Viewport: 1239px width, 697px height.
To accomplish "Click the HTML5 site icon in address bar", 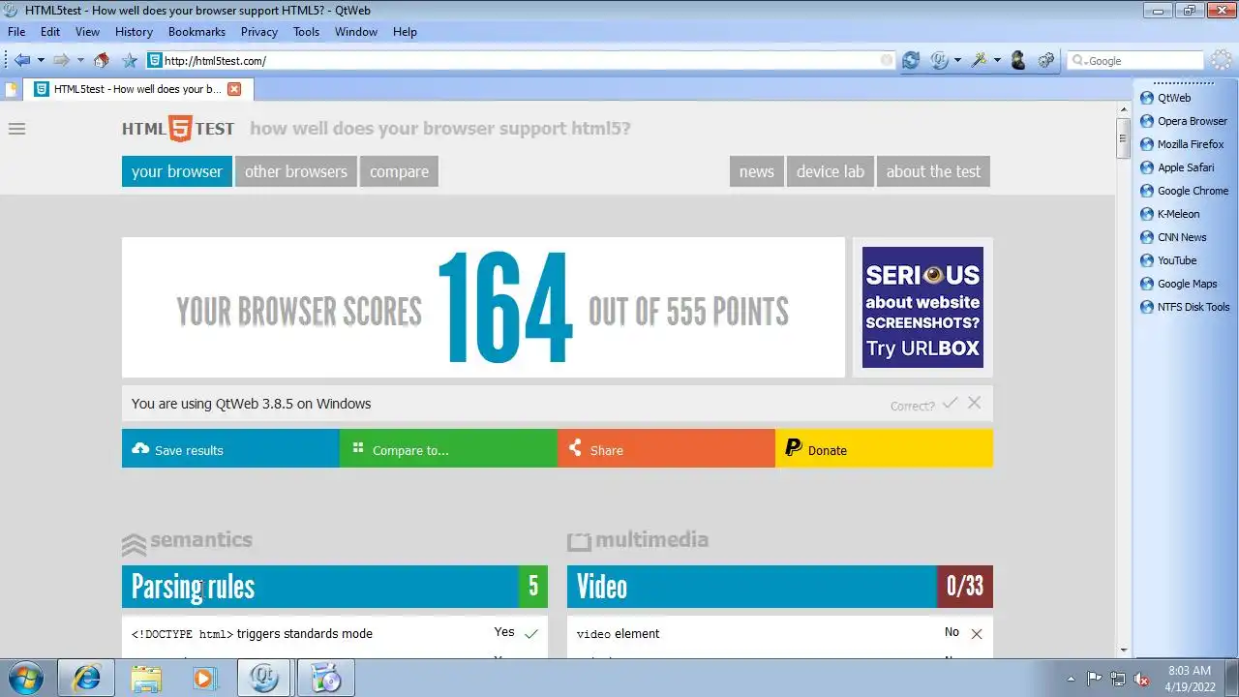I will (154, 60).
